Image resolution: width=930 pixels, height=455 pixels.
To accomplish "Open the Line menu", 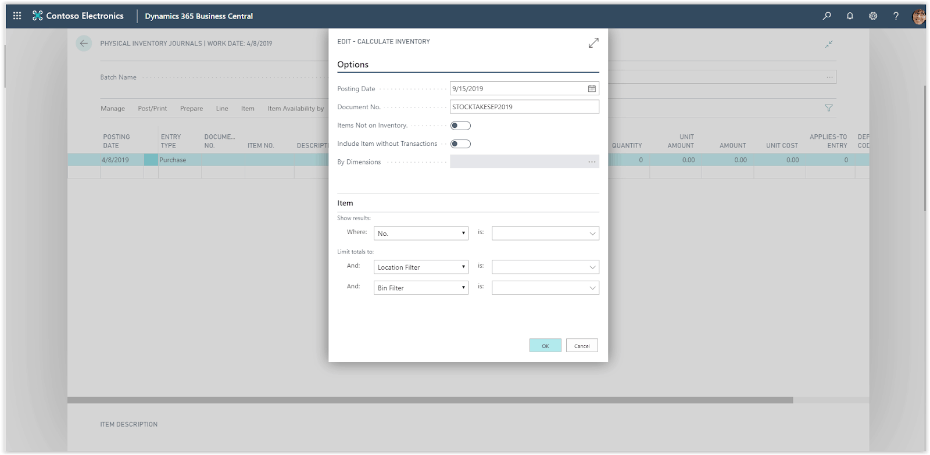I will [222, 108].
